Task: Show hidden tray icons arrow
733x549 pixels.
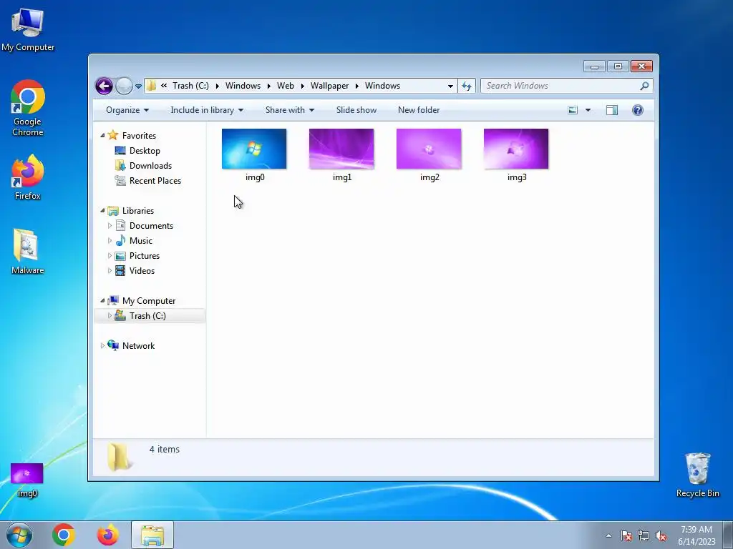Action: (x=608, y=535)
